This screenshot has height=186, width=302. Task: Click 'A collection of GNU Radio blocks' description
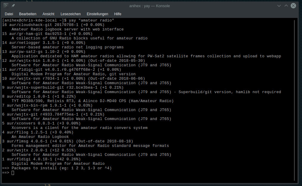pos(80,38)
